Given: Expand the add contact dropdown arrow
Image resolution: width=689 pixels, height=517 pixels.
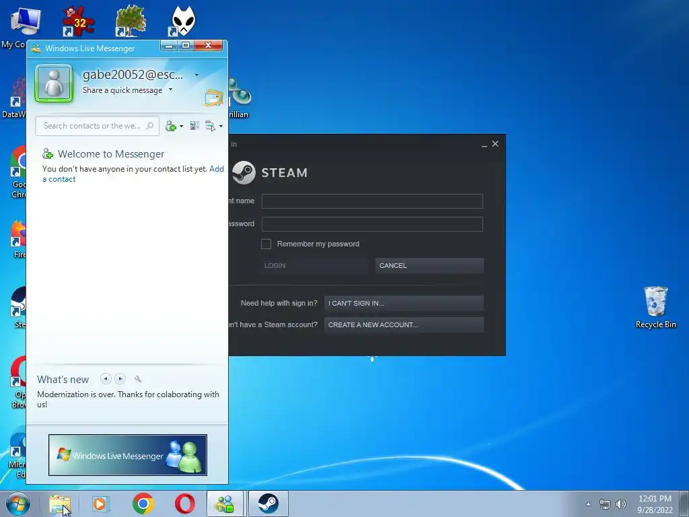Looking at the screenshot, I should point(181,127).
